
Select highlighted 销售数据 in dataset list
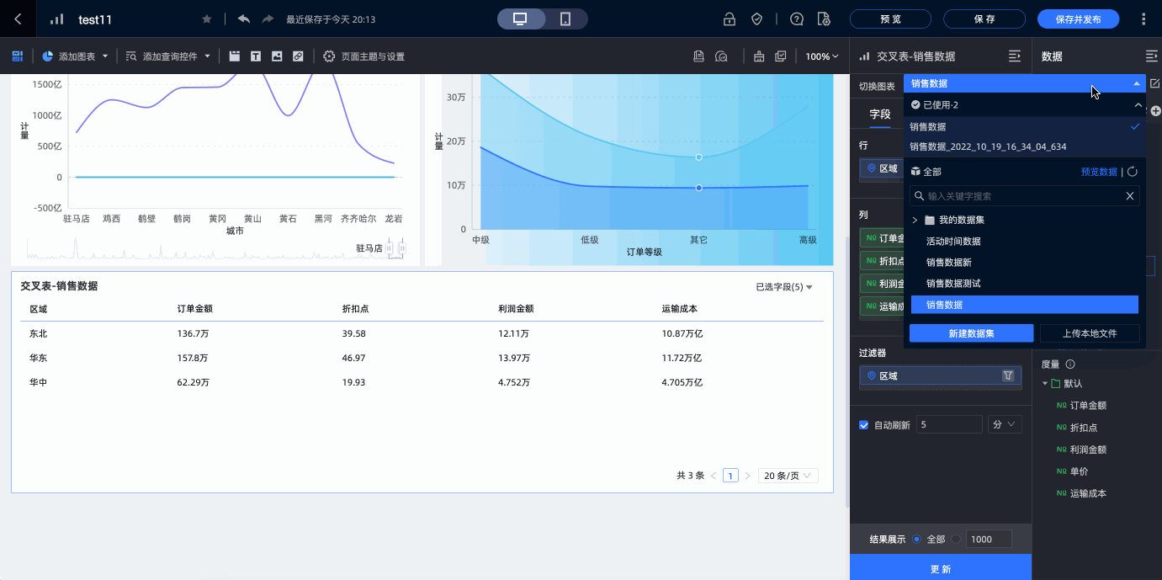[1025, 305]
